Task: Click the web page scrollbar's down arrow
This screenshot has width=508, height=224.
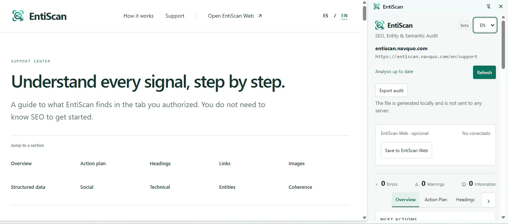Action: [x=364, y=218]
